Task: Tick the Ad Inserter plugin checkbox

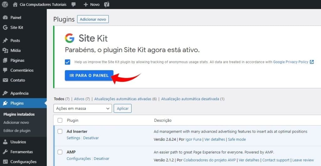Action: (60, 131)
